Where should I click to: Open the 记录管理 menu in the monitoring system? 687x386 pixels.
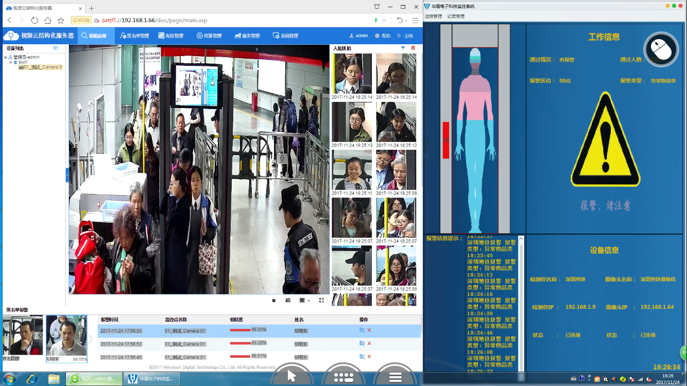tap(456, 15)
